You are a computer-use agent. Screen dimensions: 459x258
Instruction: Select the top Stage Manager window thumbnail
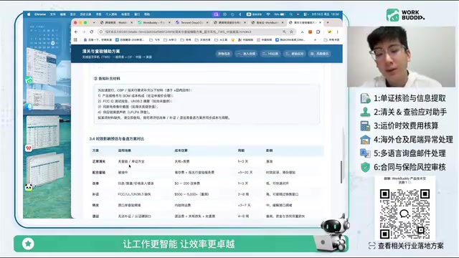pyautogui.click(x=42, y=66)
